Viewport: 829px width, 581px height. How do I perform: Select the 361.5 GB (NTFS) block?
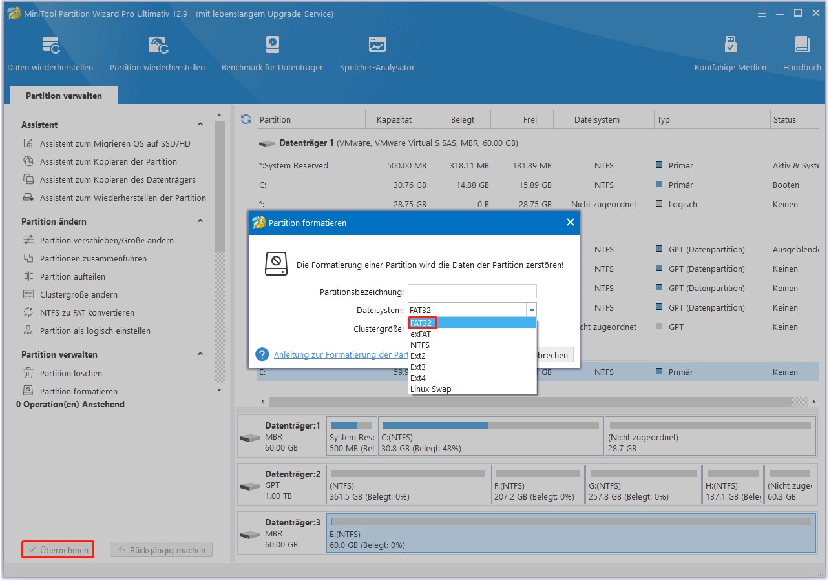pos(408,485)
